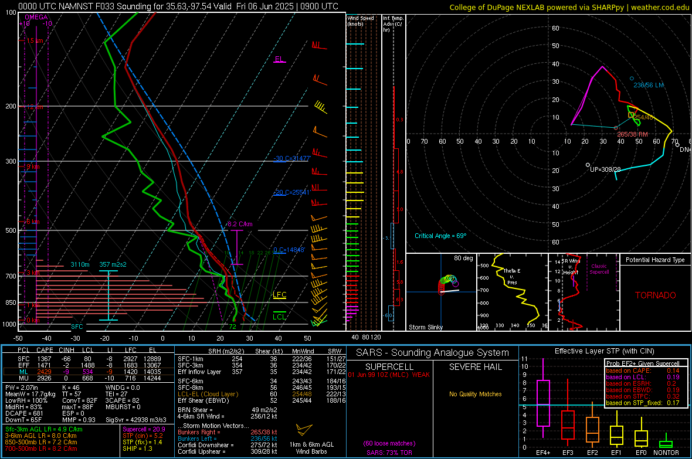The width and height of the screenshot is (692, 459).
Task: Click the Wind Speed (knots) panel header
Action: (x=361, y=21)
